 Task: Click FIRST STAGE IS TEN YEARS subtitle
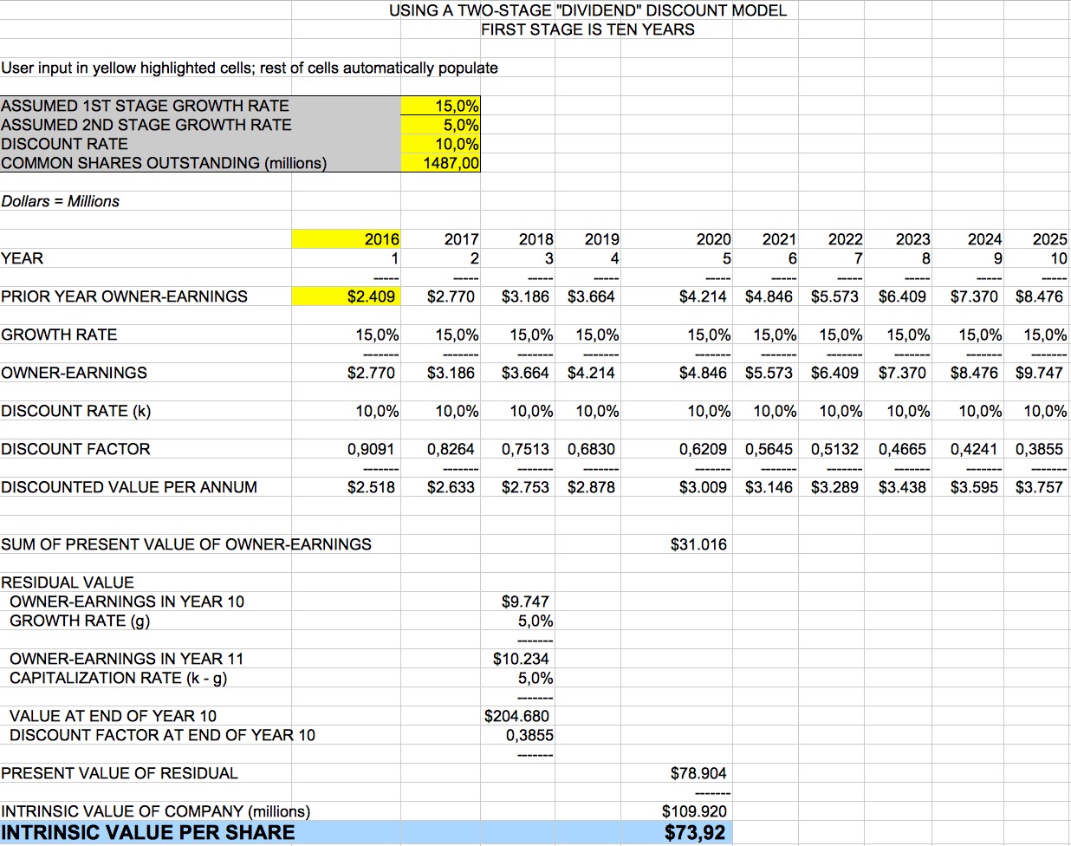click(588, 29)
